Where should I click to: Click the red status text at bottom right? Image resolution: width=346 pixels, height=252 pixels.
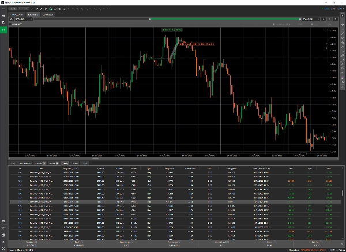[x=314, y=250]
